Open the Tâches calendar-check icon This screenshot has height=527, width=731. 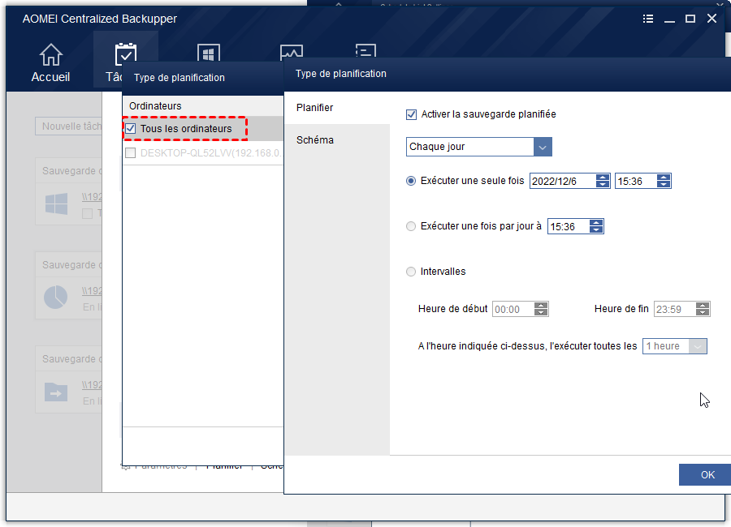[125, 53]
